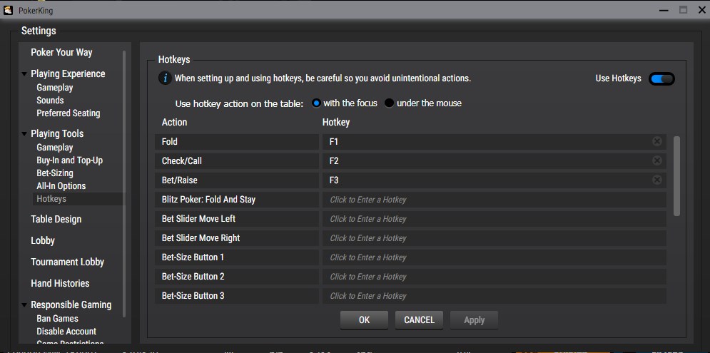Image resolution: width=710 pixels, height=353 pixels.
Task: Click the Fold action label
Action: click(169, 142)
